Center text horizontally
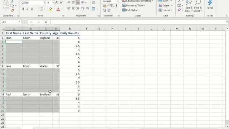 tap(73, 9)
